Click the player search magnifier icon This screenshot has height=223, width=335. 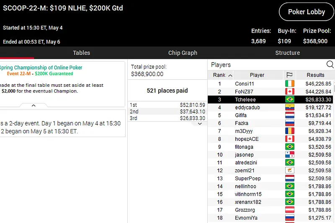[x=330, y=65]
